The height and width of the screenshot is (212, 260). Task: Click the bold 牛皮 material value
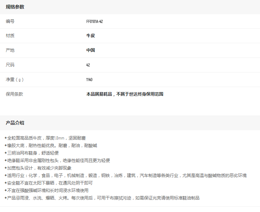[x=90, y=36]
